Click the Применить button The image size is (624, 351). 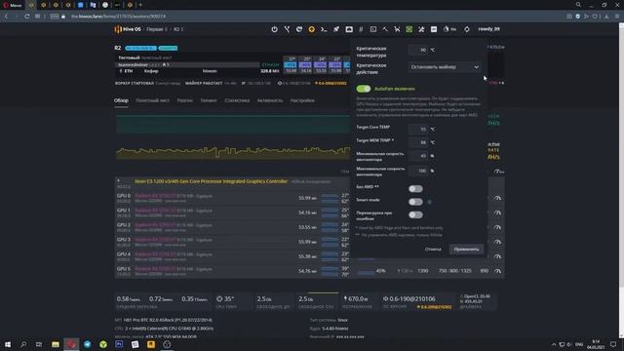[466, 250]
